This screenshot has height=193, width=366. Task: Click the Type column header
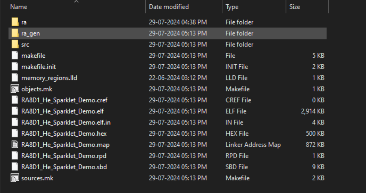coord(232,7)
